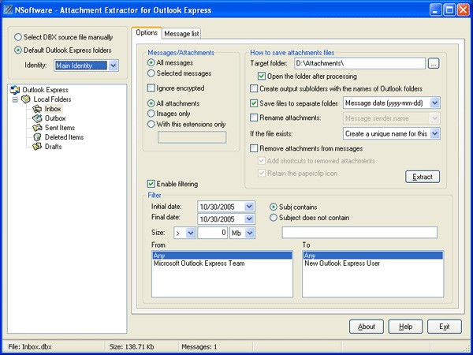Toggle Enable filtering checkbox
Viewport: 473px width, 355px height.
[x=151, y=184]
